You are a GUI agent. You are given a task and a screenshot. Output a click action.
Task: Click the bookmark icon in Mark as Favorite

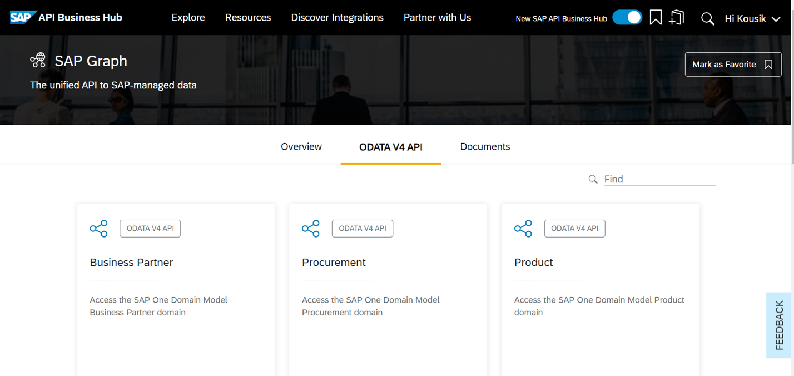click(x=768, y=65)
